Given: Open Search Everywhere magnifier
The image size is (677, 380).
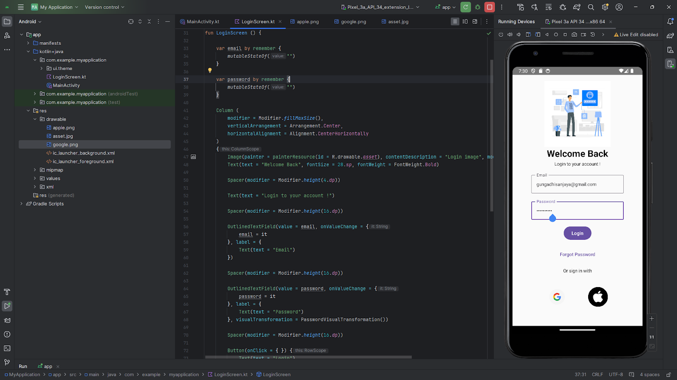Looking at the screenshot, I should point(591,7).
